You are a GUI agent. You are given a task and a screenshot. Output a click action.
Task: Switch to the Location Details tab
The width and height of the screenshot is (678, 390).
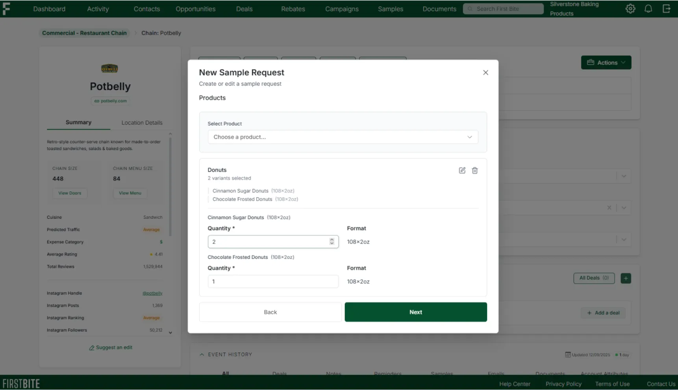[x=142, y=123]
